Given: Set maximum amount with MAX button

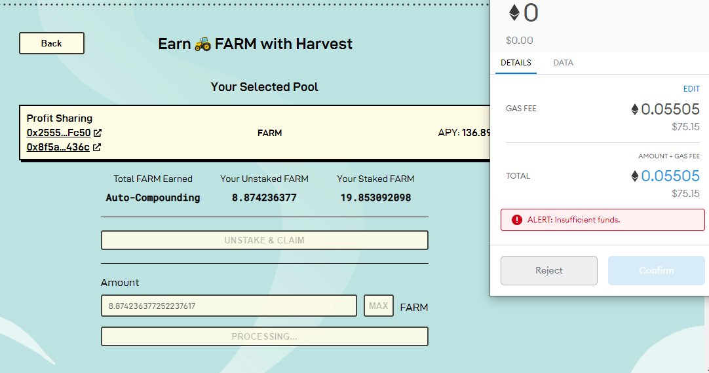Looking at the screenshot, I should pos(379,306).
